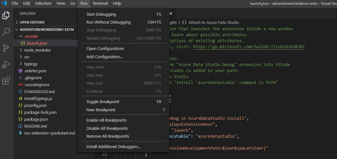Screen dimensions: 337x159
Task: Open the Source Control view icon
Action: 6,48
